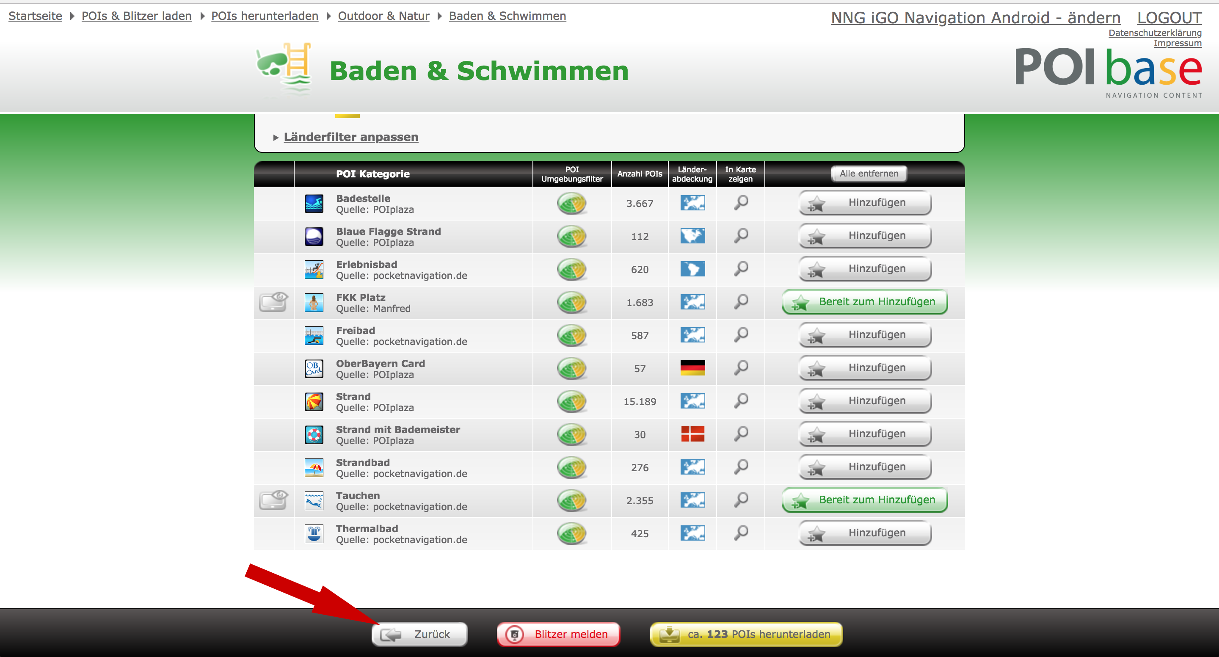
Task: Click the device eye icon beside Tauchen
Action: point(273,500)
